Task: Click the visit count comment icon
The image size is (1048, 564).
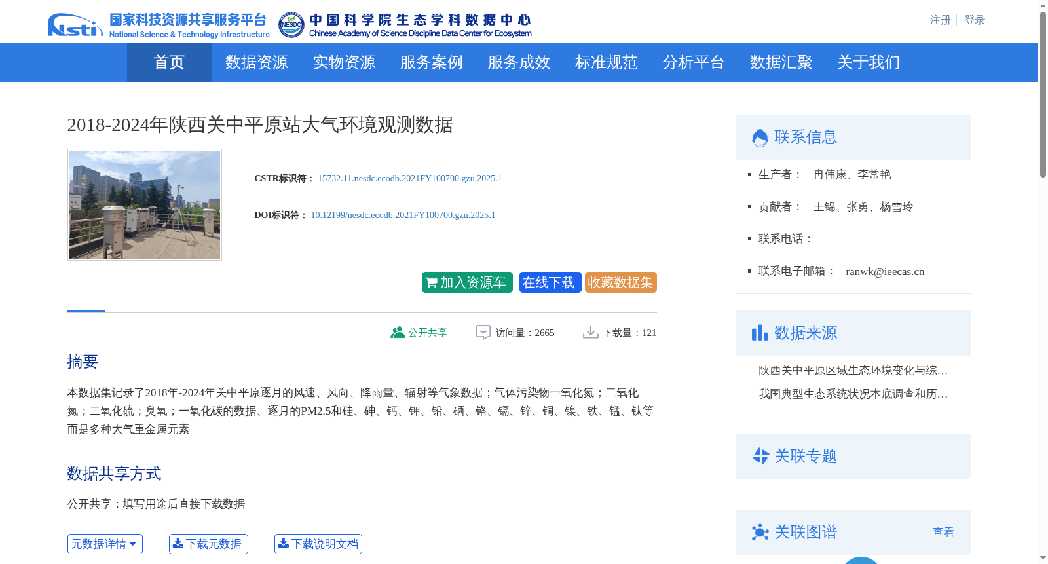Action: tap(483, 333)
